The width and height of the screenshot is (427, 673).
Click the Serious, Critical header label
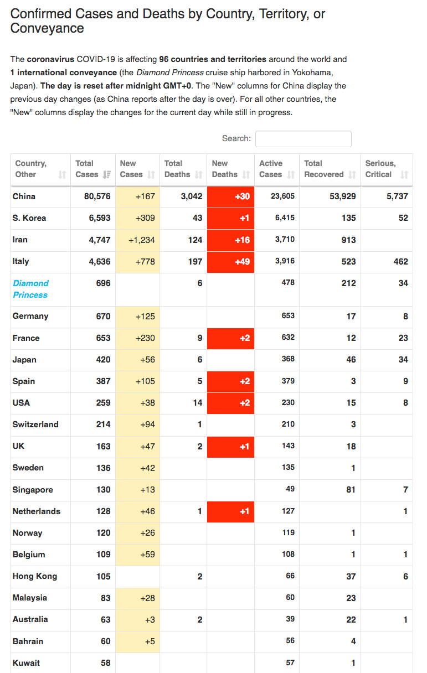380,169
